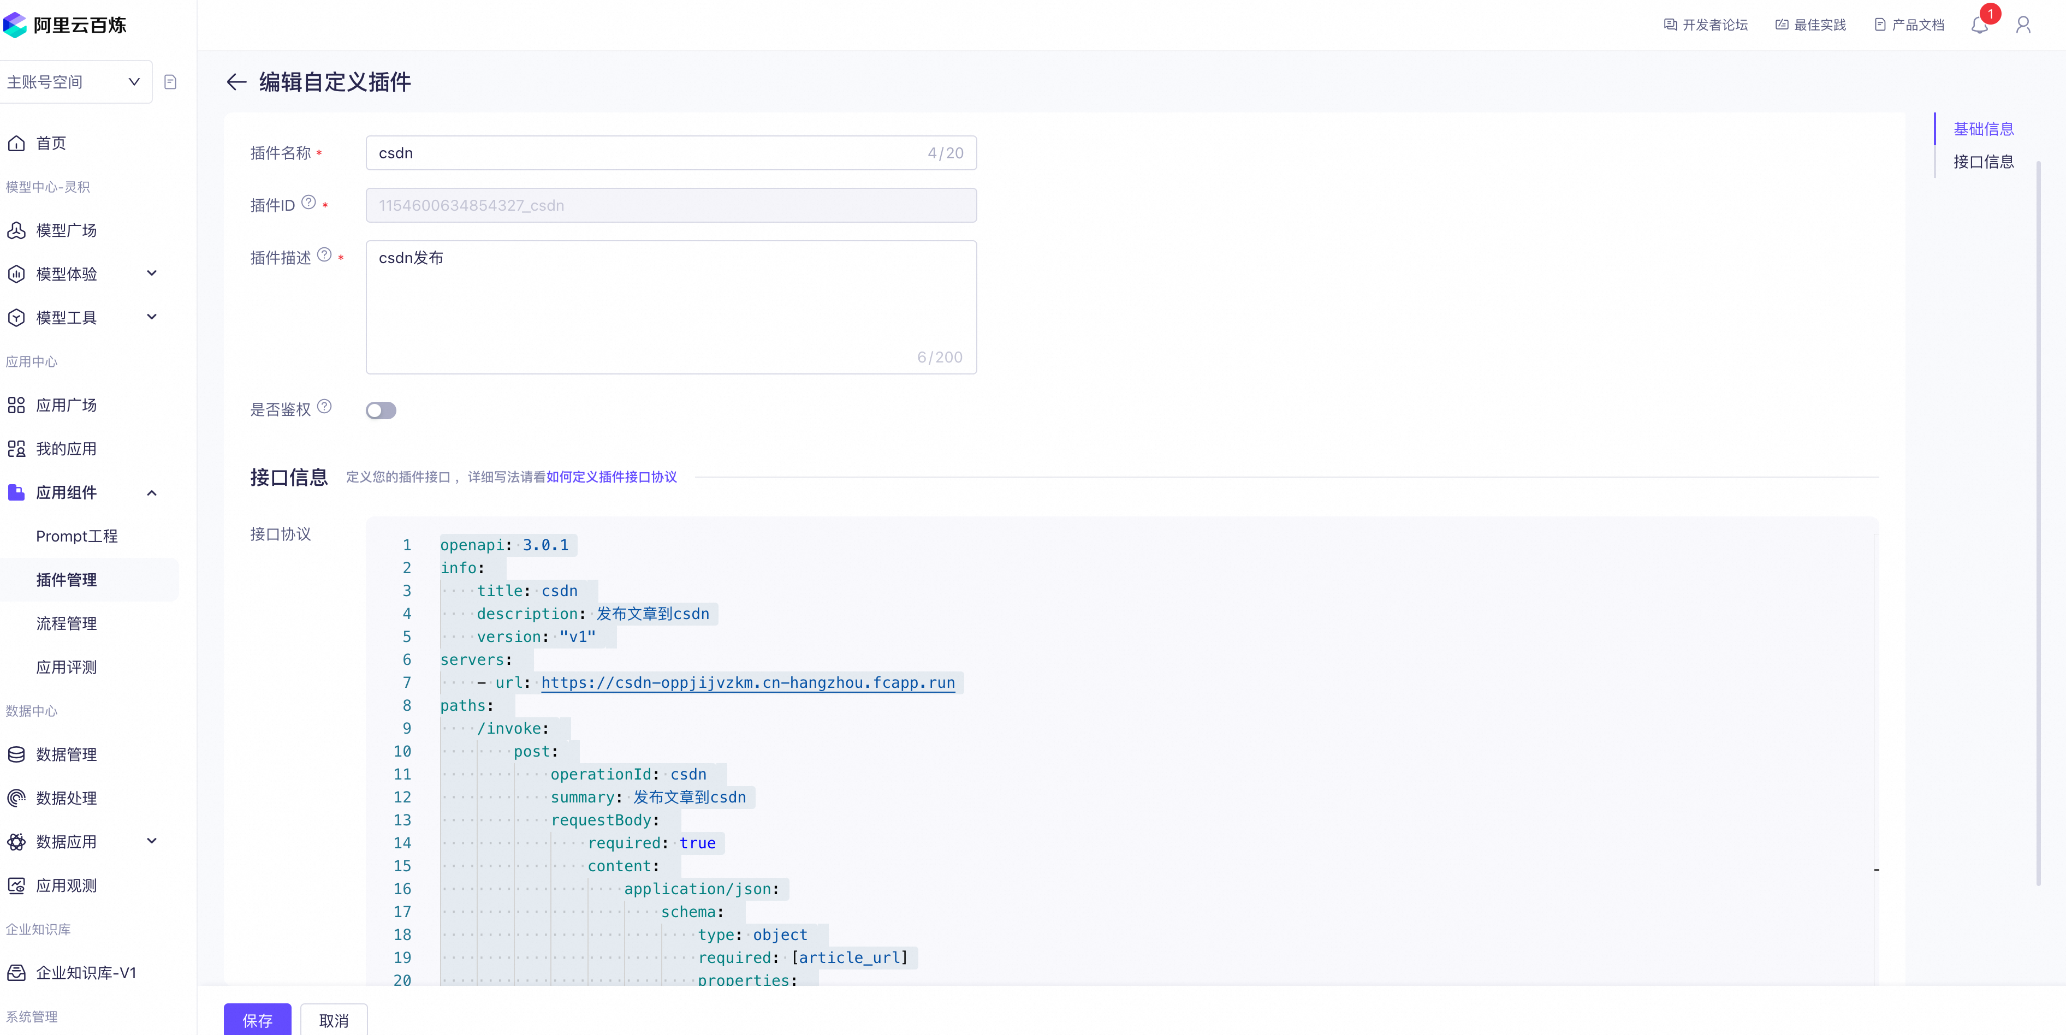Screen dimensions: 2066x1035
Task: Click the 企业知识库-V1 icon
Action: click(x=16, y=973)
